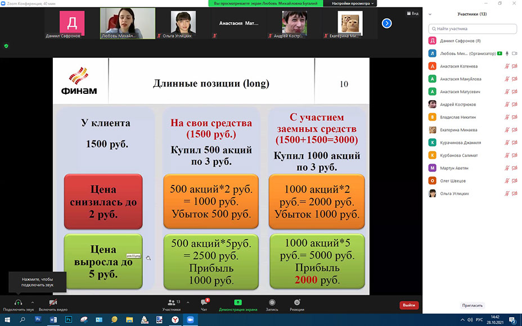This screenshot has width=522, height=326.
Task: Connect audio with Подключить звук
Action: tap(18, 304)
